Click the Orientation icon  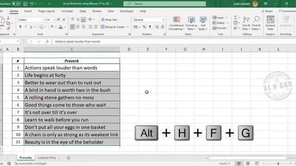pos(91,19)
